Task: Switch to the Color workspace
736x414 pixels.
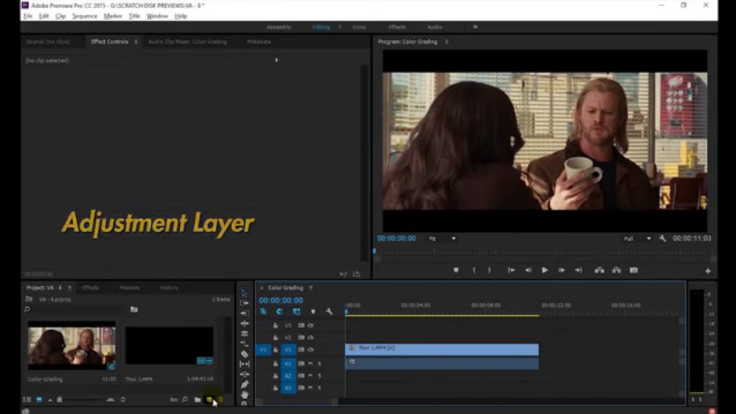Action: pos(359,28)
